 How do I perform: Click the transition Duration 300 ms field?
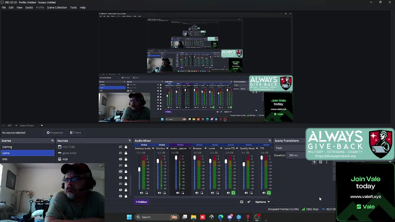tap(296, 155)
